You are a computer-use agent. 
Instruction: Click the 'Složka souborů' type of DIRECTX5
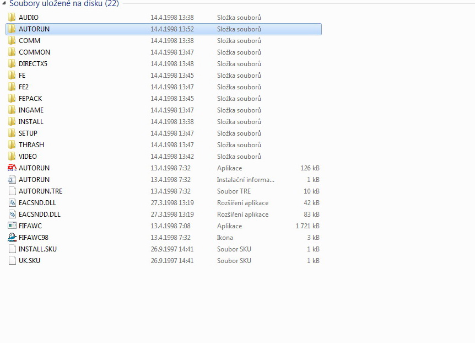click(x=239, y=64)
